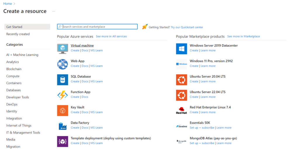Image resolution: width=299 pixels, height=150 pixels.
Task: Click Create under Ubuntu Server 20.04 LTS
Action: tap(194, 81)
